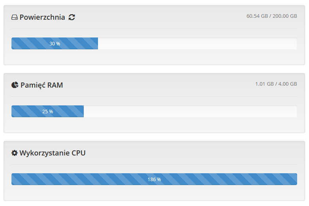
Task: Click the 30 % label in disk bar
Action: [55, 44]
